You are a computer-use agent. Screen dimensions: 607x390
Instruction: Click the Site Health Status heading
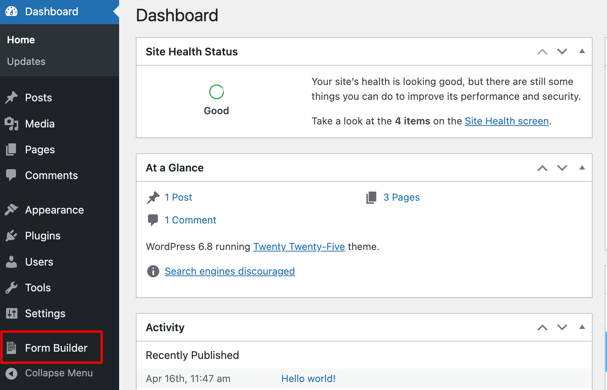[192, 52]
